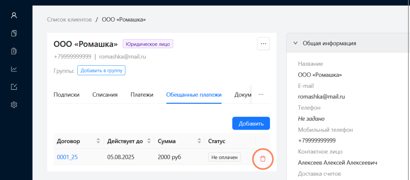This screenshot has width=410, height=180.
Task: Click the phone and email line under the heading
Action: coord(100,57)
